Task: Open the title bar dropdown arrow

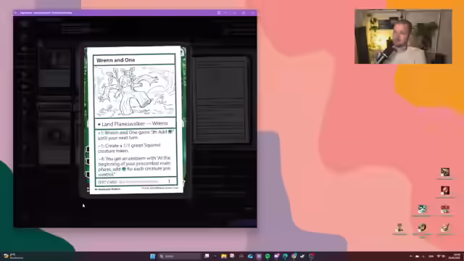Action: click(x=225, y=13)
